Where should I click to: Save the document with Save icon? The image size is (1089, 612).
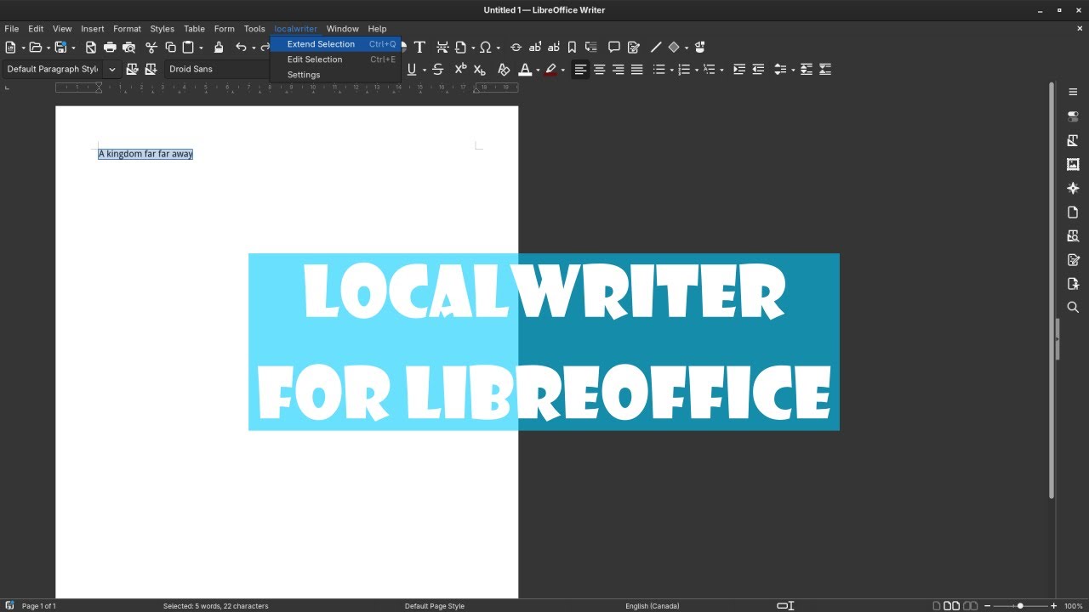point(60,48)
